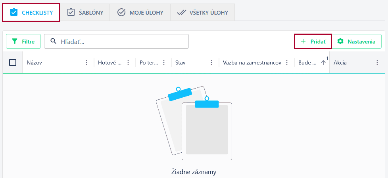Open the Názov column options menu
This screenshot has height=178, width=388.
pyautogui.click(x=86, y=62)
